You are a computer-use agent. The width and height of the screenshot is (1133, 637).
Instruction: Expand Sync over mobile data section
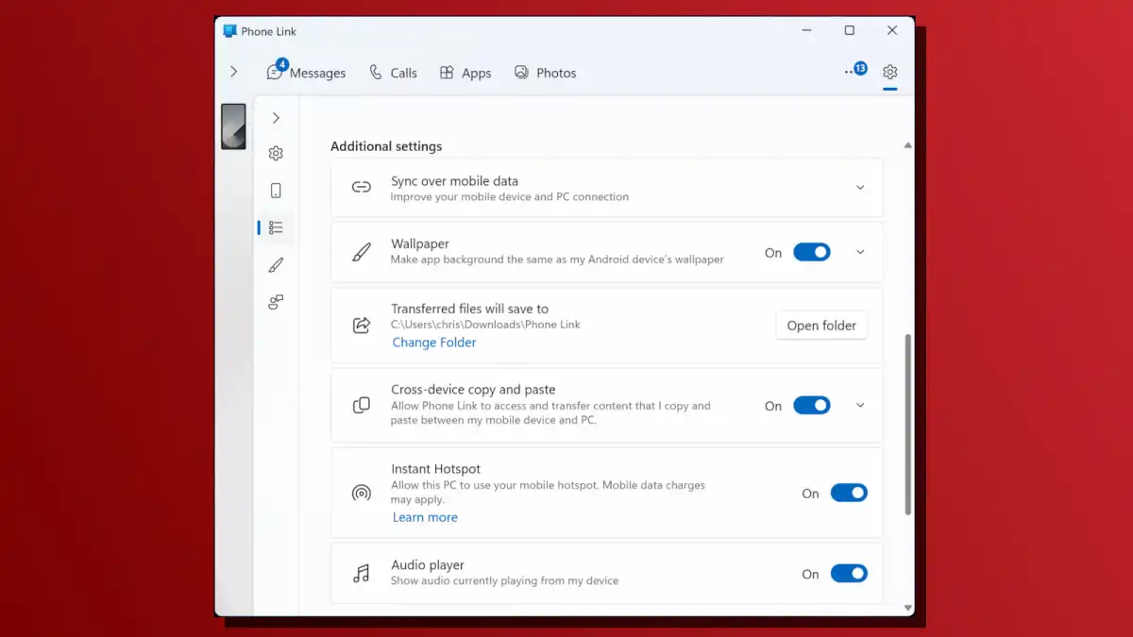(x=860, y=188)
